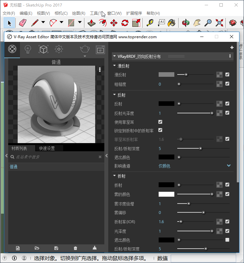Open the 扩展程序 menu
This screenshot has width=244, height=263.
(134, 13)
